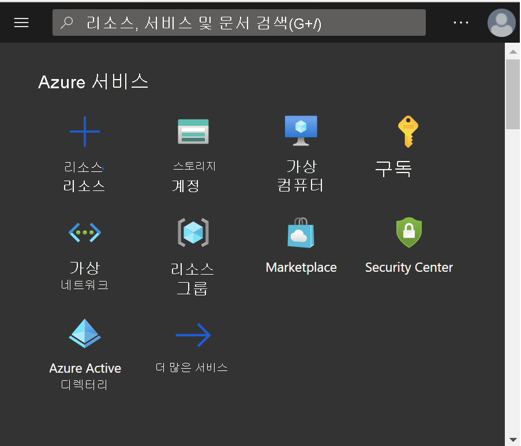521x446 pixels.
Task: Click inside the resource search field
Action: (231, 23)
